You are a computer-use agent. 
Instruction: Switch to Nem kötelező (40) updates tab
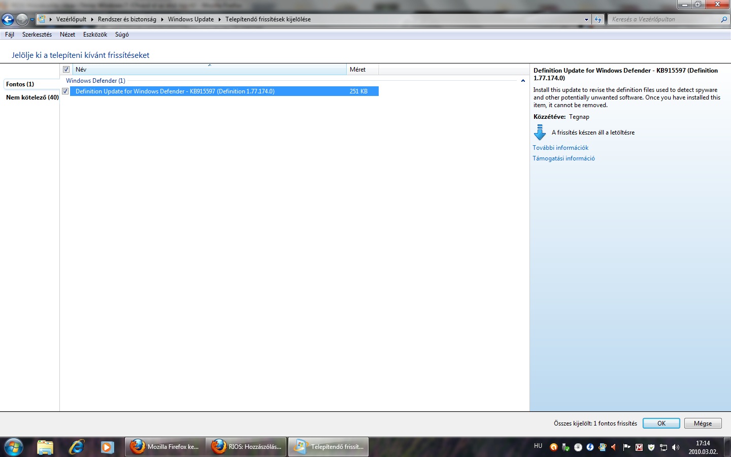point(32,97)
